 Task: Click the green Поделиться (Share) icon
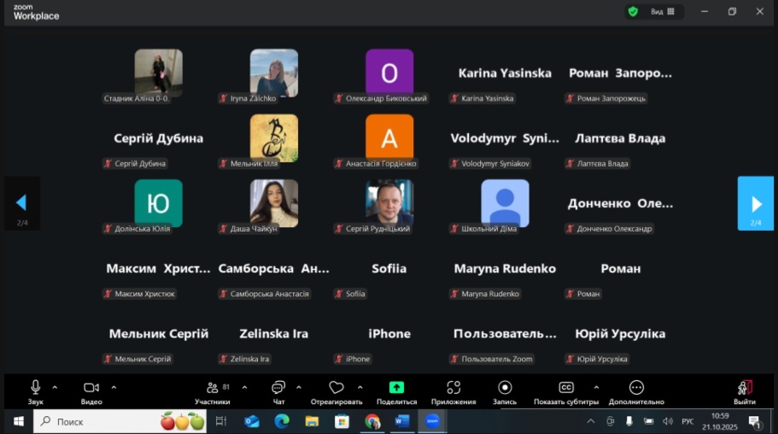tap(396, 388)
